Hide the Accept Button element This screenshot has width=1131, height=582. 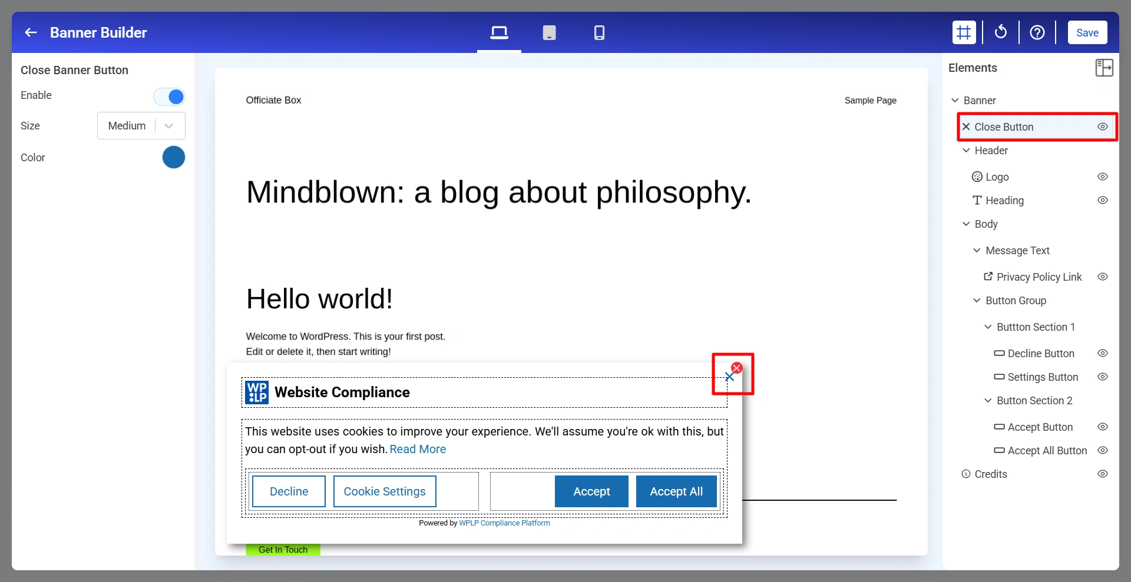point(1103,427)
